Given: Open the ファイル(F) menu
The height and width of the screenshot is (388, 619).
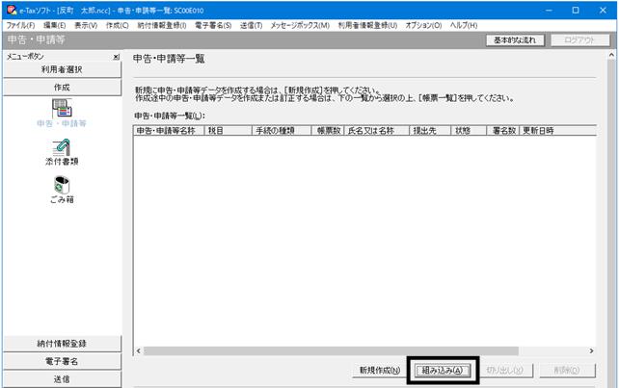Looking at the screenshot, I should click(x=20, y=25).
